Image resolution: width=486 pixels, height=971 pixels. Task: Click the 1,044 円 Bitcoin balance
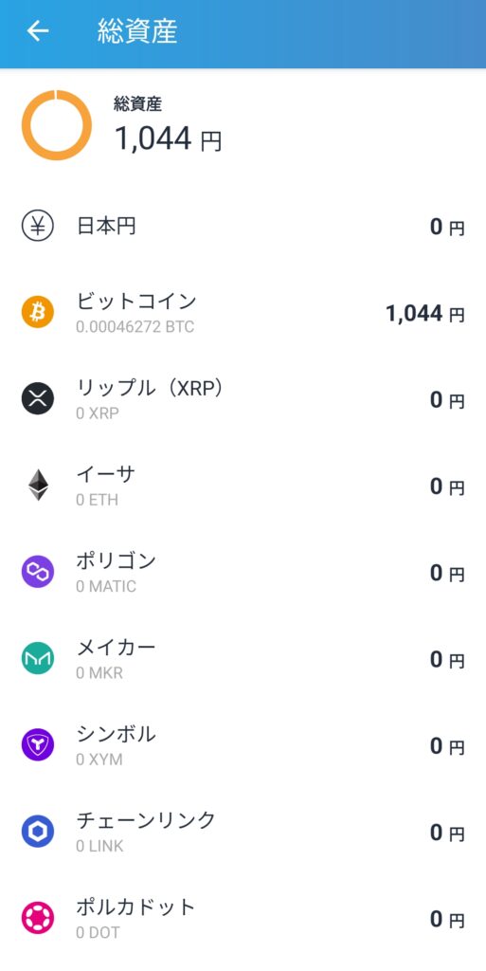point(424,314)
